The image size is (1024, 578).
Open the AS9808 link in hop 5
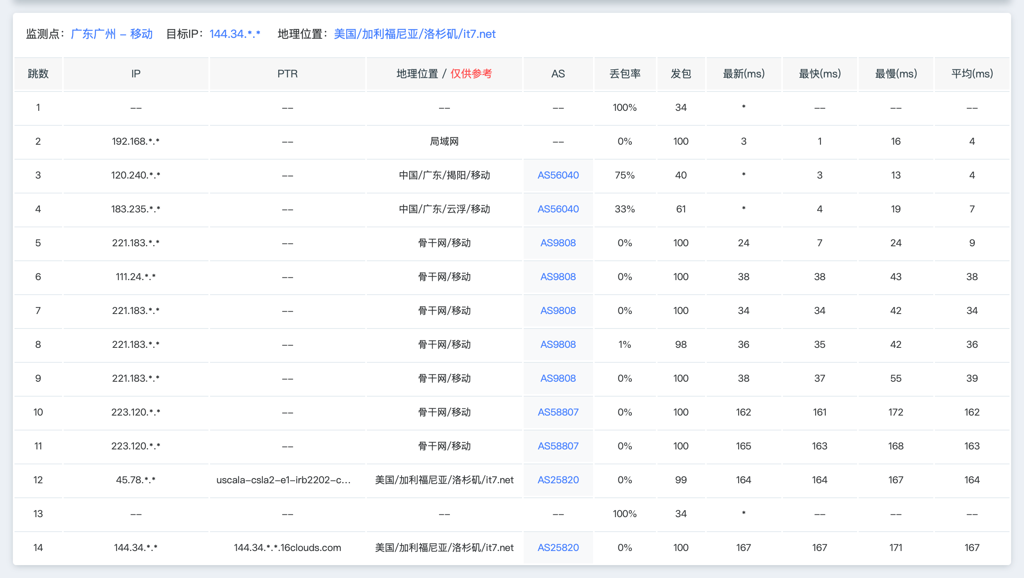click(x=558, y=243)
